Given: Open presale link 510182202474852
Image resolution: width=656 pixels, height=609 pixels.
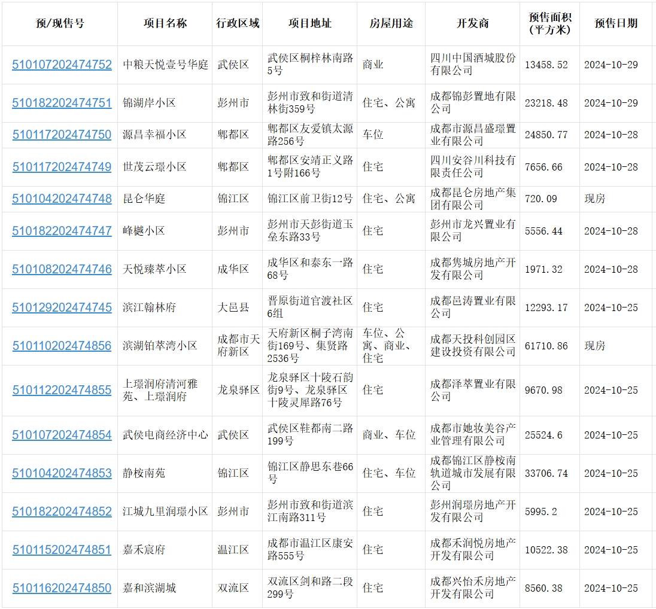Looking at the screenshot, I should click(62, 511).
